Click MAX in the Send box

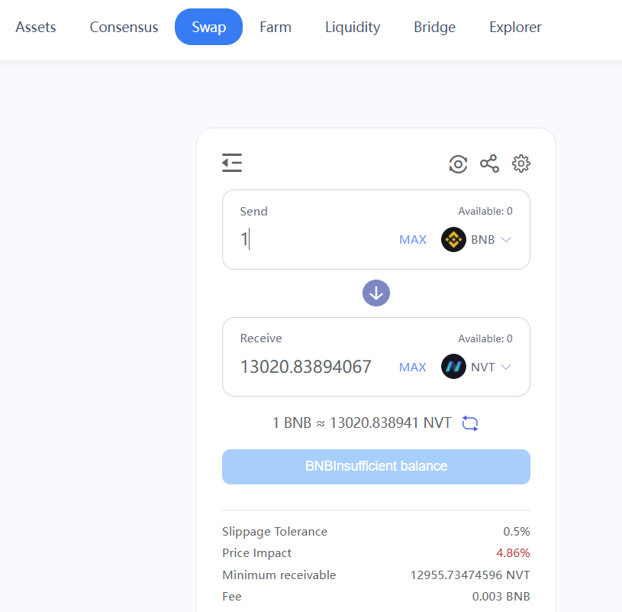[413, 239]
